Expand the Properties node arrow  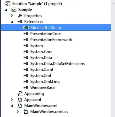click(12, 16)
